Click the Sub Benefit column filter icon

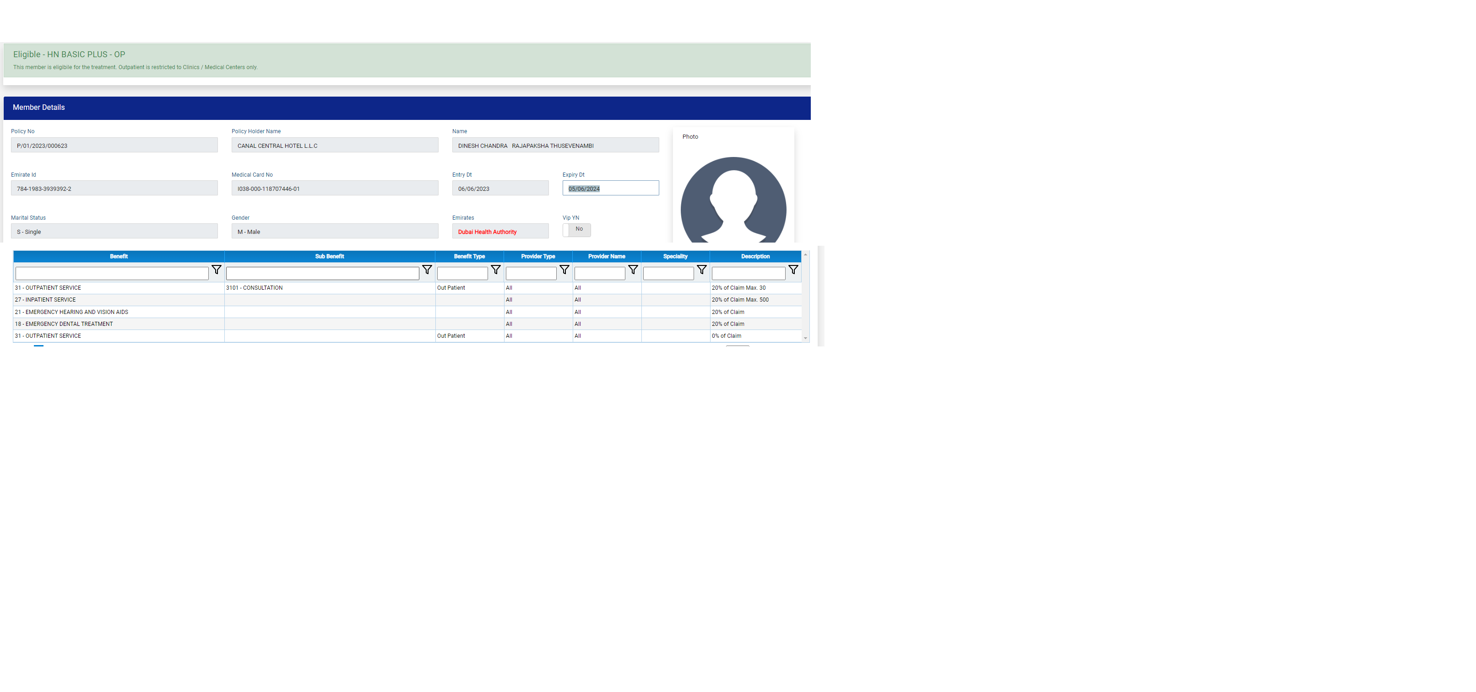(427, 270)
